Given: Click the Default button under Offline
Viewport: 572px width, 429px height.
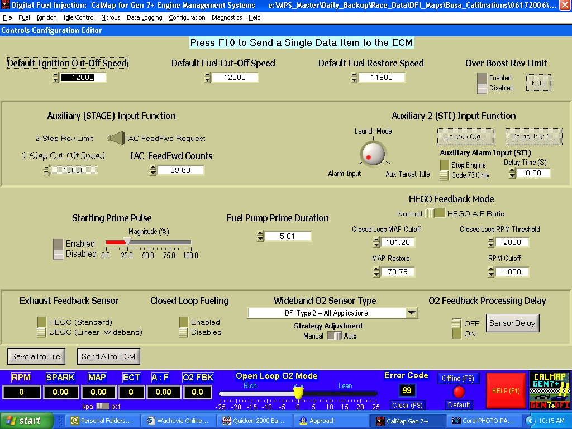Looking at the screenshot, I should pyautogui.click(x=459, y=404).
